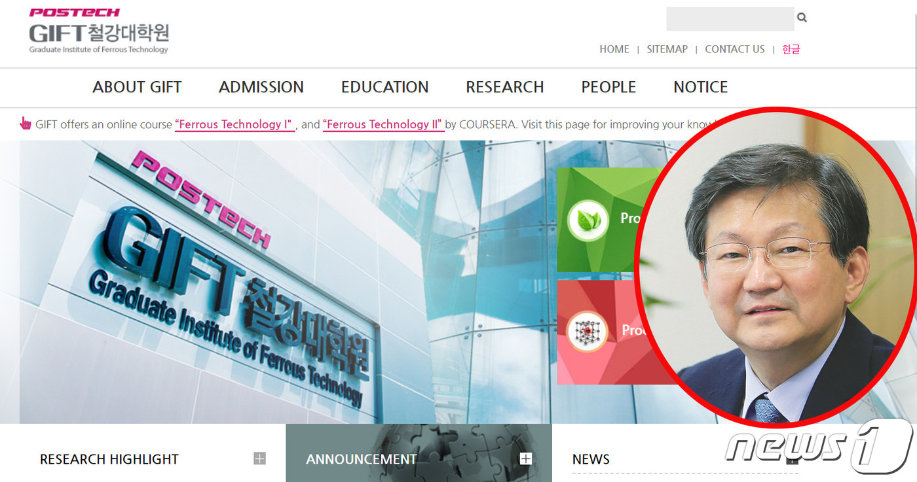This screenshot has width=917, height=482.
Task: Click the ANNOUNCEMENT heading
Action: [361, 459]
